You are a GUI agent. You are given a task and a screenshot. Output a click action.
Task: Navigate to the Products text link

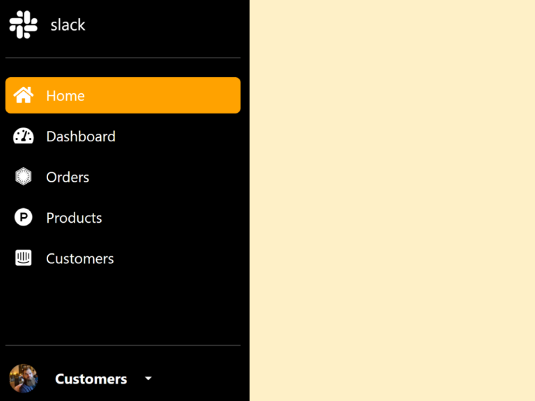(74, 218)
